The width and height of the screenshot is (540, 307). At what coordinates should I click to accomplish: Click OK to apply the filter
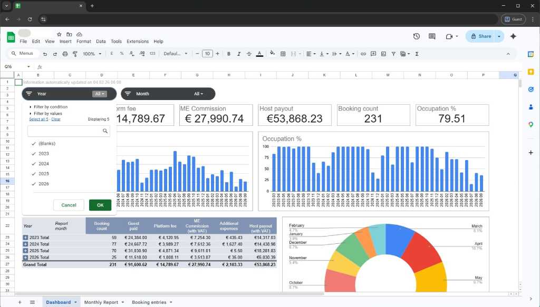[100, 205]
